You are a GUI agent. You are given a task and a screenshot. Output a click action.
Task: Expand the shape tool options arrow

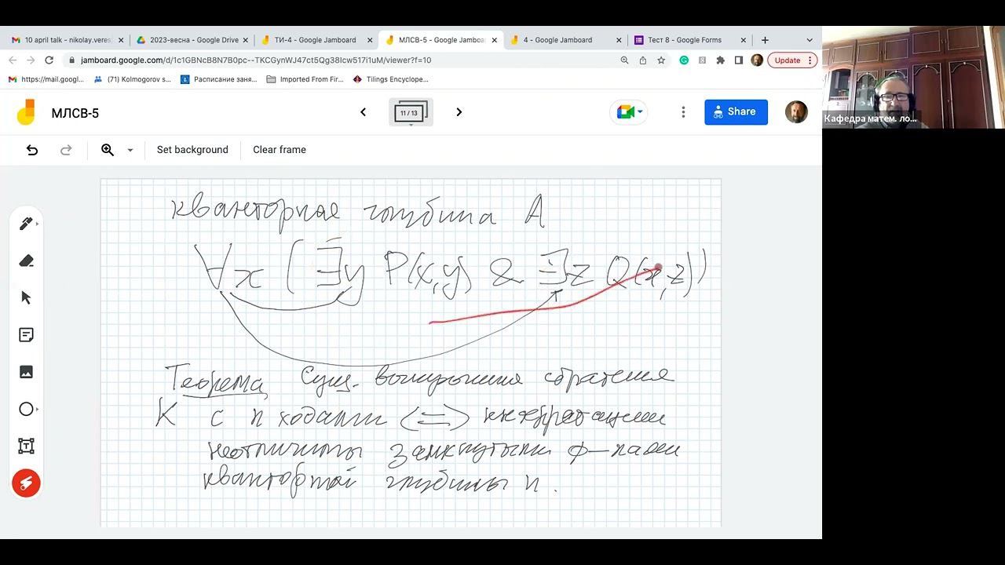point(38,410)
